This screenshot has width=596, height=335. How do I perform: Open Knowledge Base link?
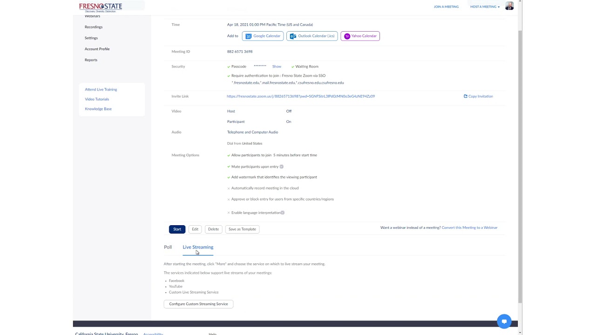pyautogui.click(x=98, y=109)
